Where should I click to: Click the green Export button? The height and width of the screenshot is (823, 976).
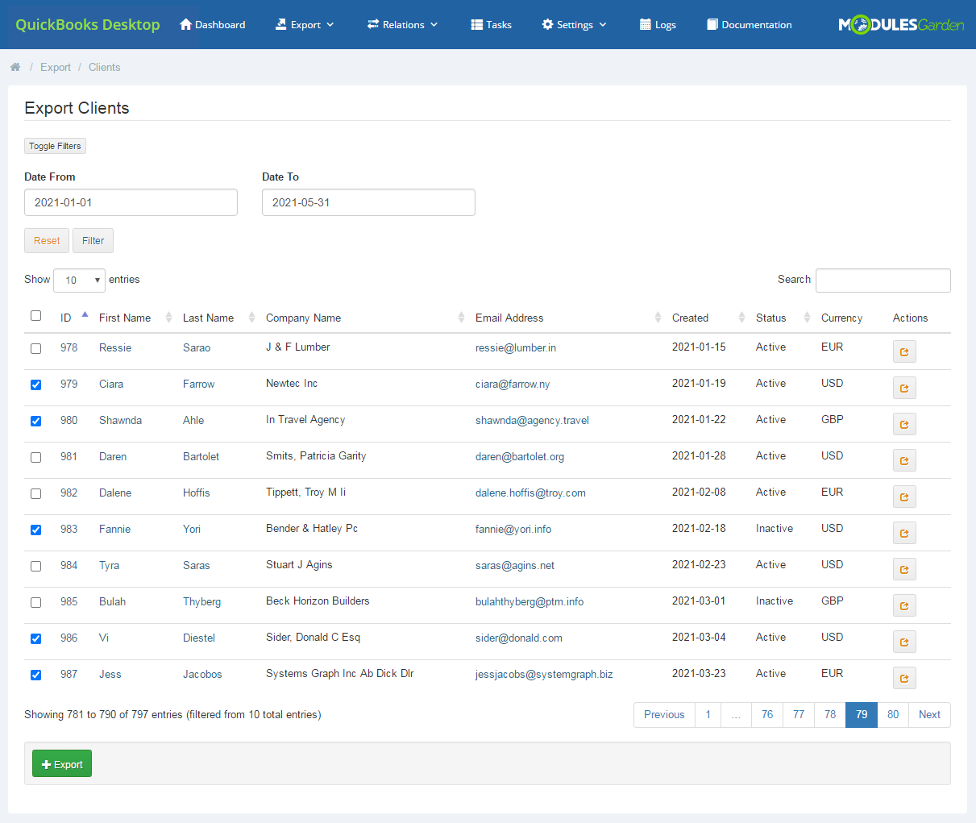click(x=61, y=763)
